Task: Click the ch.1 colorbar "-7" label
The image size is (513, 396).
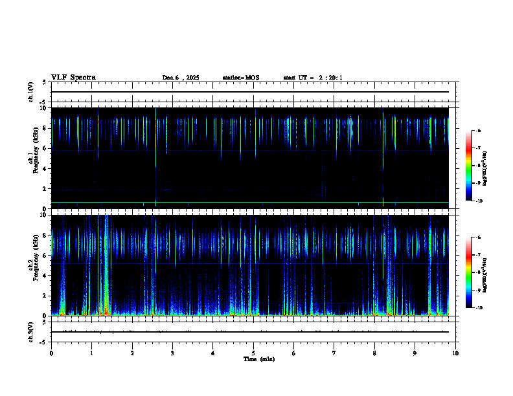Action: coord(478,148)
